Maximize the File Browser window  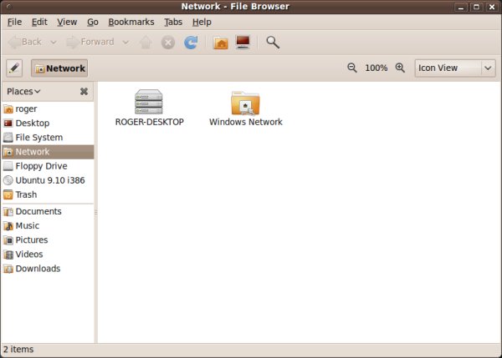tap(476, 7)
